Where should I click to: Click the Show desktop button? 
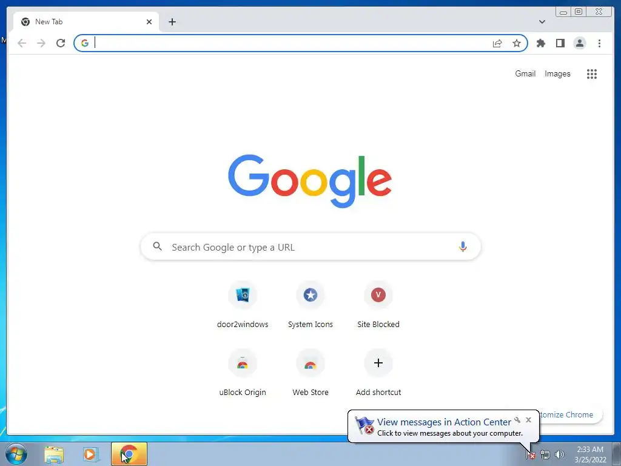coord(617,454)
